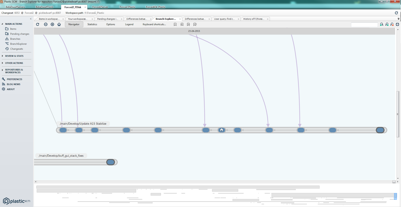Image resolution: width=401 pixels, height=207 pixels.
Task: Select the /main/Develop/buff_gui_stack_fixes branch label
Action: click(61, 156)
